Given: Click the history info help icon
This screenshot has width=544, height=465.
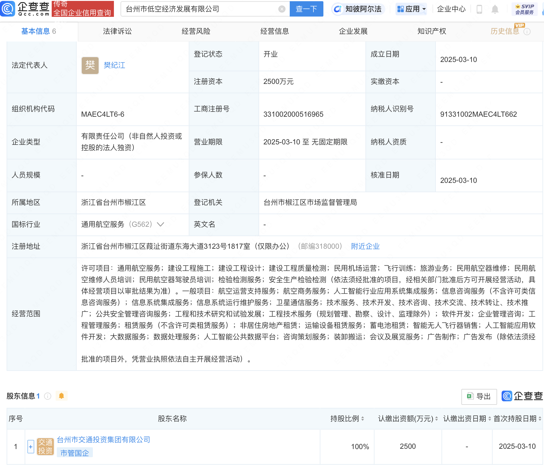Looking at the screenshot, I should pos(527,32).
